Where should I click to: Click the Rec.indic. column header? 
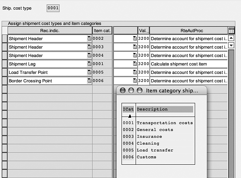click(50, 31)
